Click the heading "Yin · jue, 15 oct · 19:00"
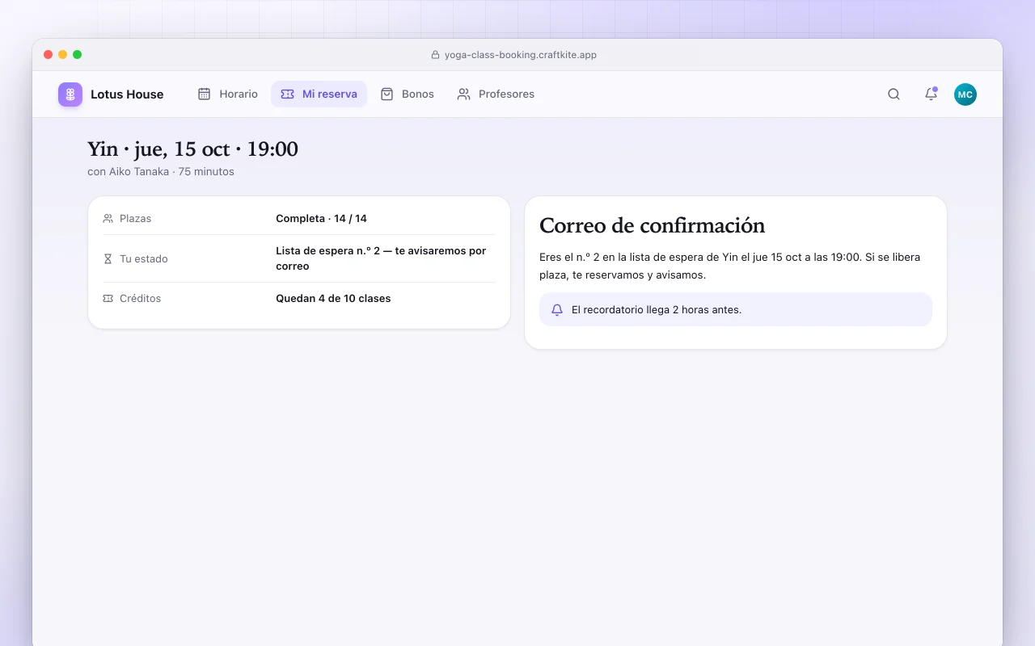Screen dimensions: 1035x646 pyautogui.click(x=192, y=149)
